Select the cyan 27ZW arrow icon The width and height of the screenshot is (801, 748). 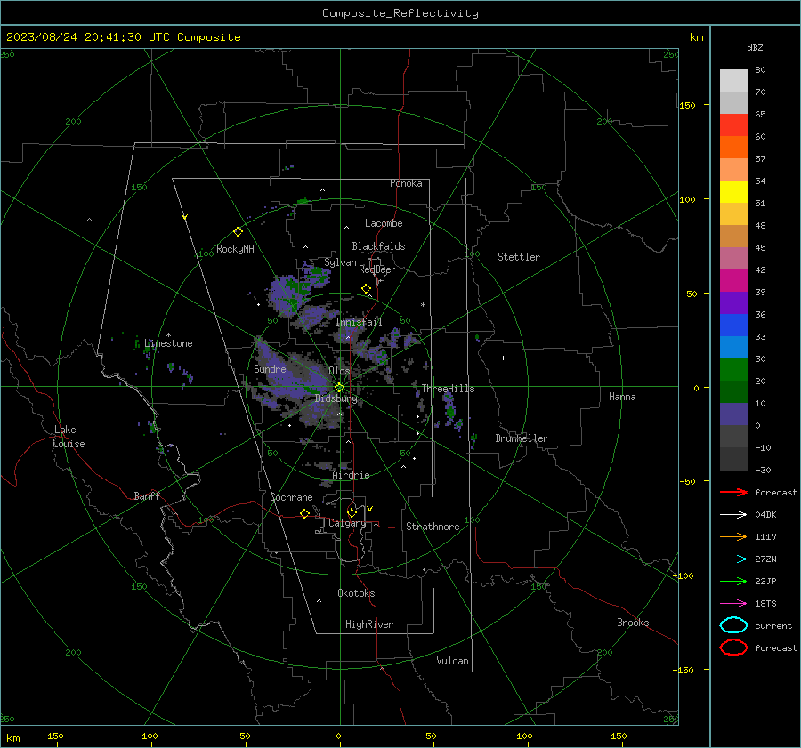(733, 559)
